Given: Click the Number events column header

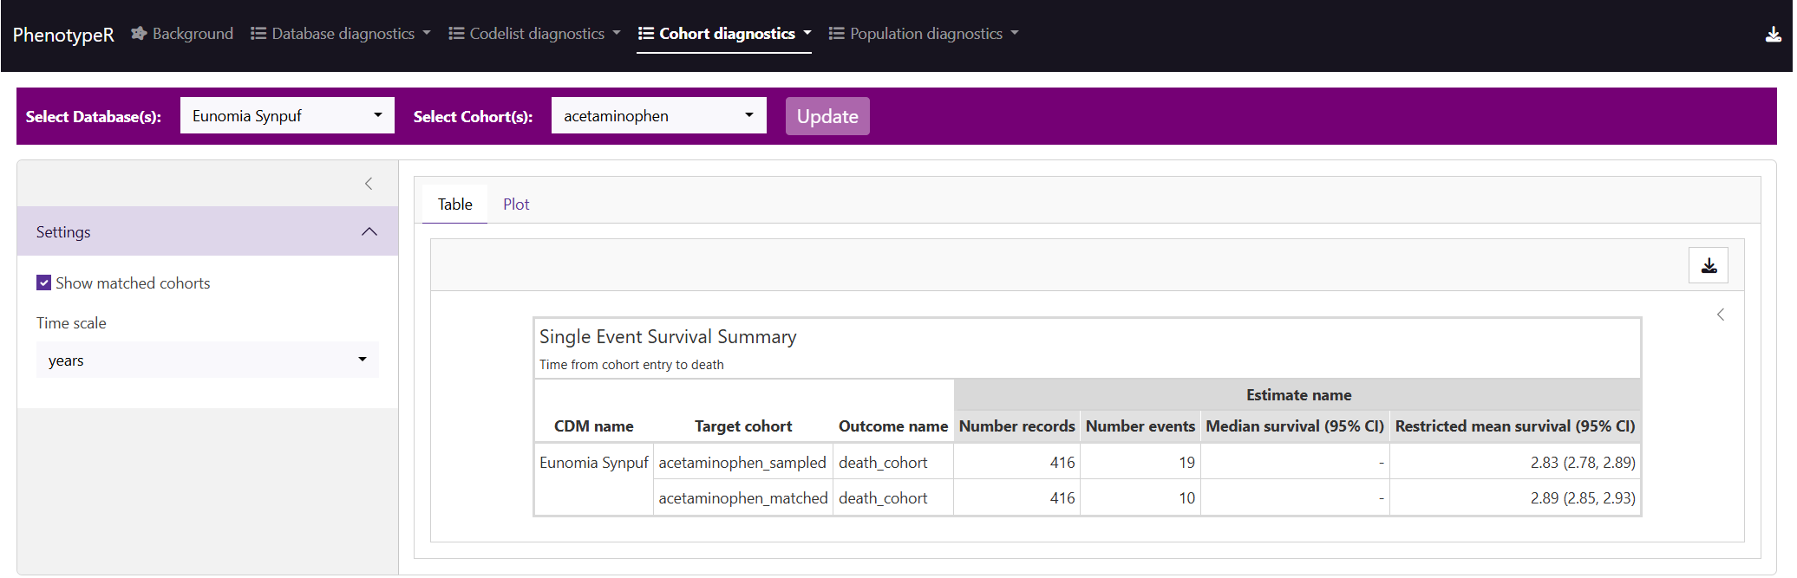Looking at the screenshot, I should pyautogui.click(x=1140, y=426).
